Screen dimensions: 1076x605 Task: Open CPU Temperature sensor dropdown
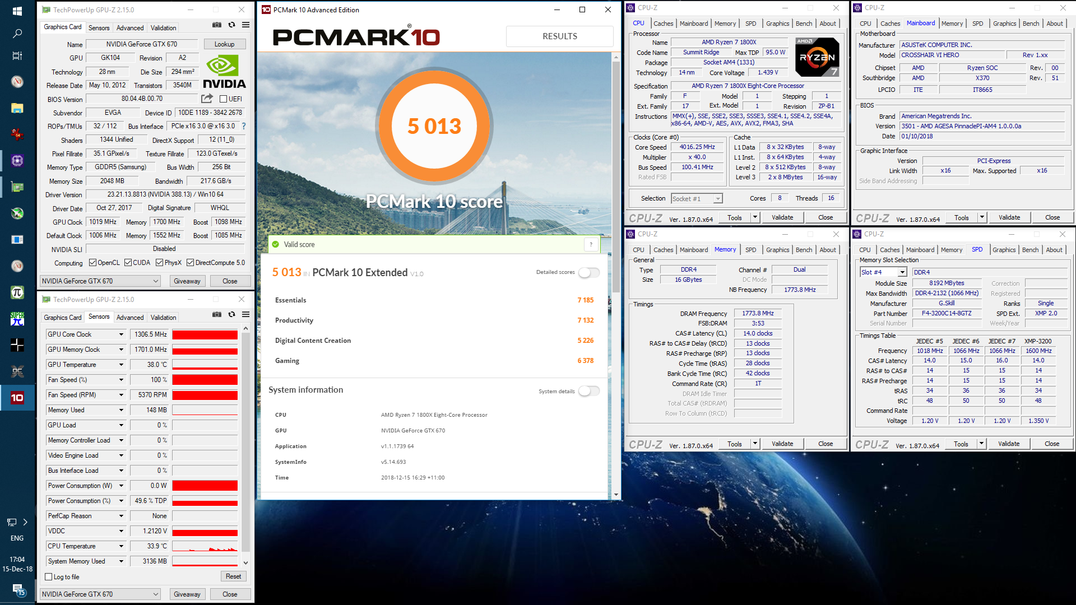click(x=121, y=546)
